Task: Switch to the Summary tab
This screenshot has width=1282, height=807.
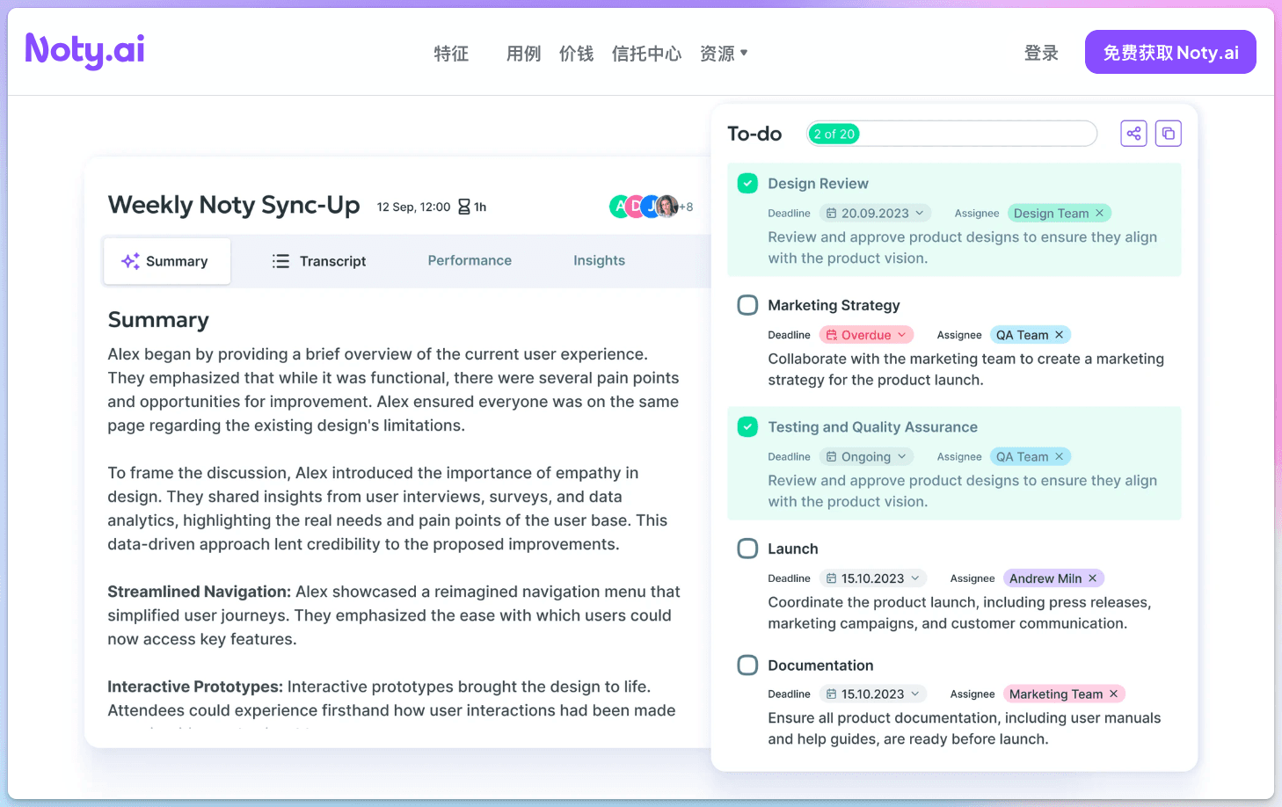Action: tap(167, 261)
